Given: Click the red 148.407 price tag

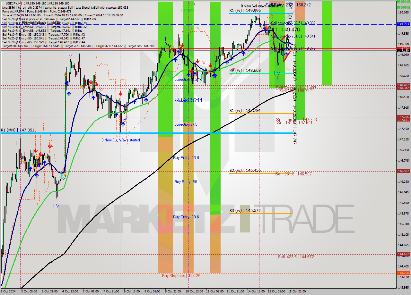Looking at the screenshot, I should 403,85.
